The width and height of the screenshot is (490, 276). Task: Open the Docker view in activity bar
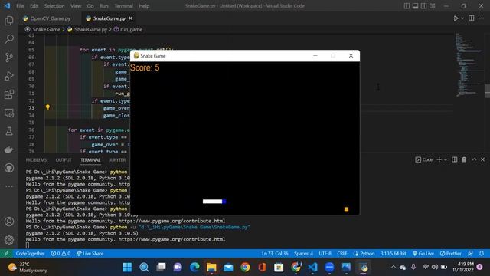9,149
